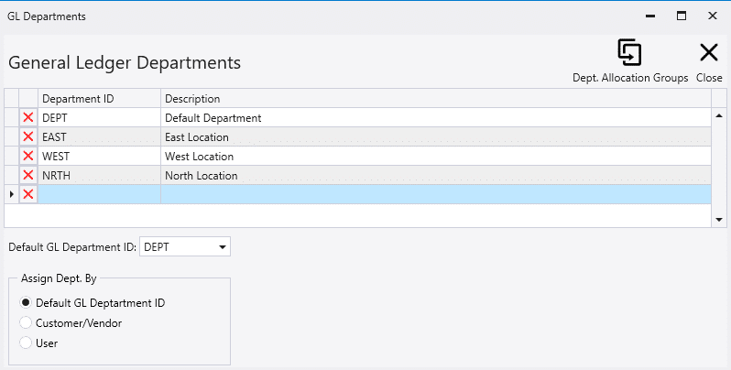The width and height of the screenshot is (731, 370).
Task: Delete the WEST department row
Action: click(x=28, y=156)
